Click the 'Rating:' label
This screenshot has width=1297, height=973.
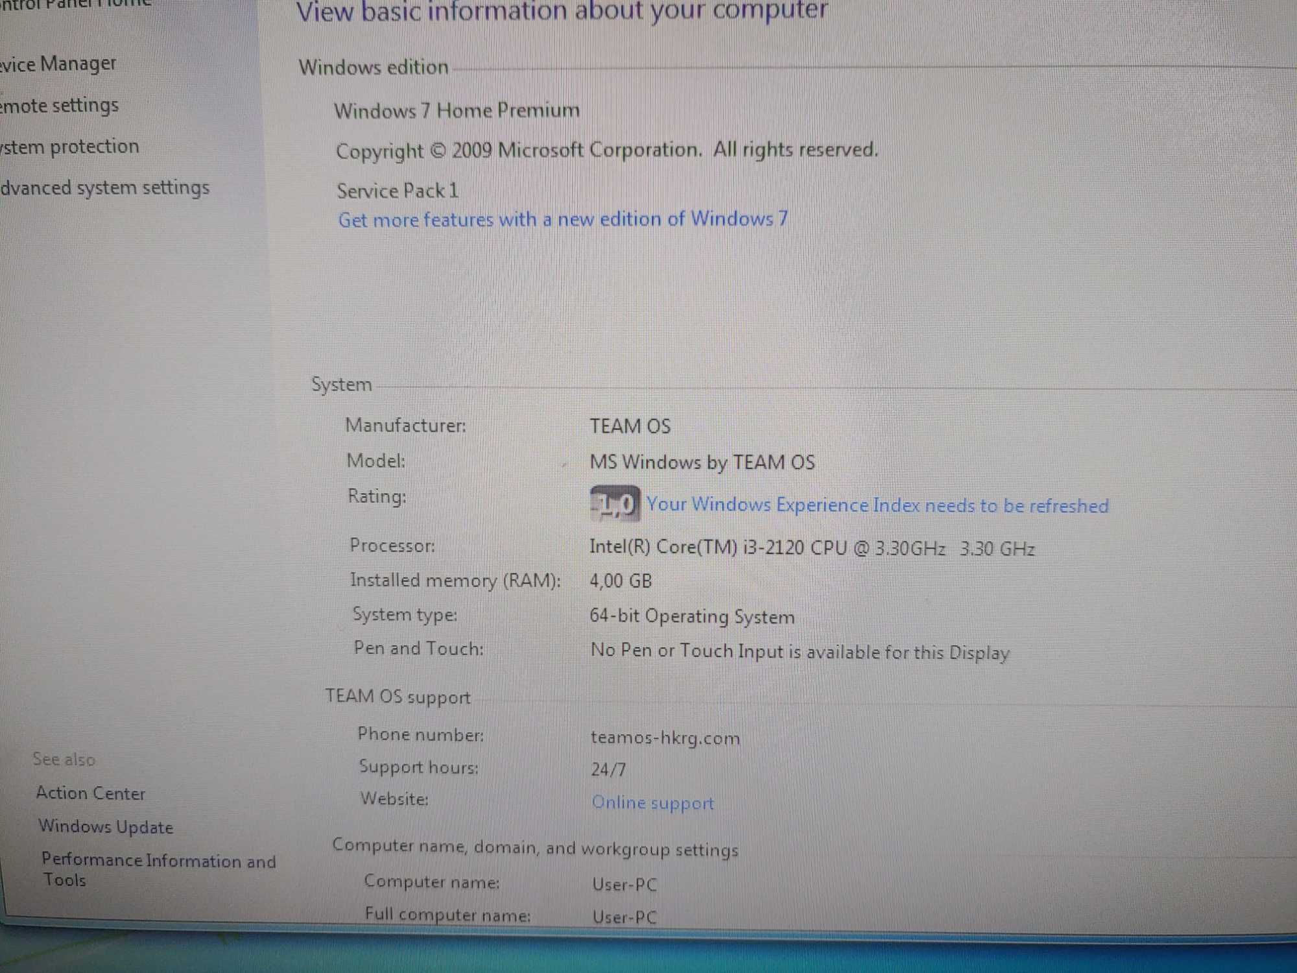(377, 496)
